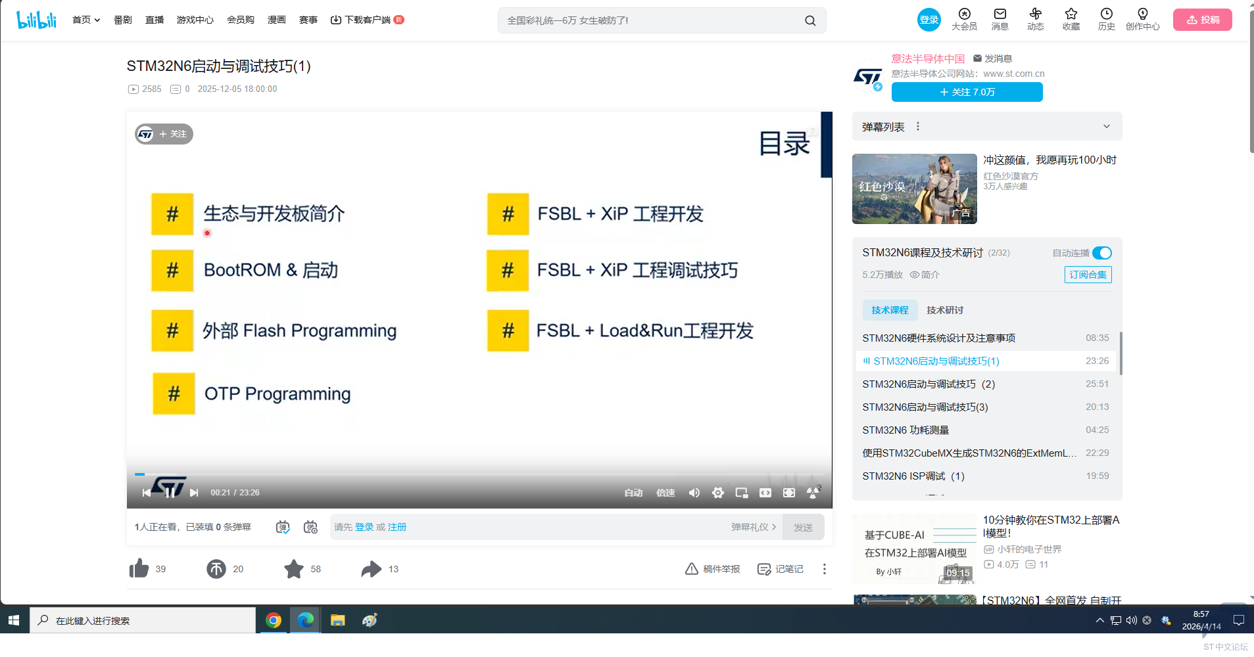The image size is (1254, 657).
Task: Add the video to favorites star
Action: [x=293, y=569]
